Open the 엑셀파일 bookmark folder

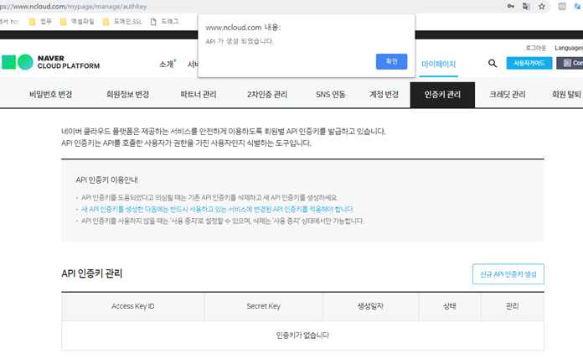click(x=78, y=22)
